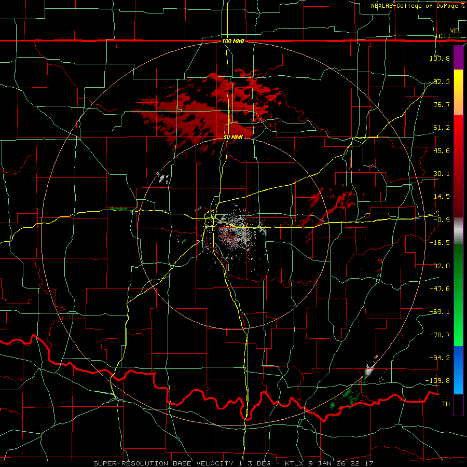Click the 14.5 velocity scale value
This screenshot has height=467, width=467.
pyautogui.click(x=442, y=197)
